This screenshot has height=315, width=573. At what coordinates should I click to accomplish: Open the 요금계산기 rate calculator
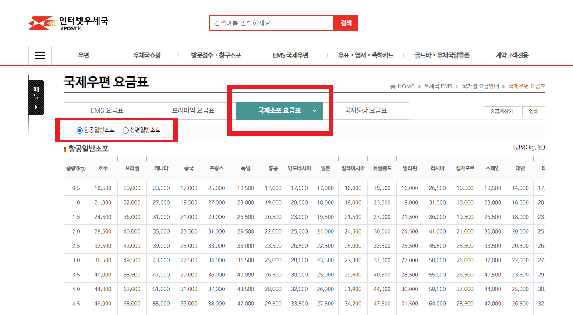(x=501, y=112)
